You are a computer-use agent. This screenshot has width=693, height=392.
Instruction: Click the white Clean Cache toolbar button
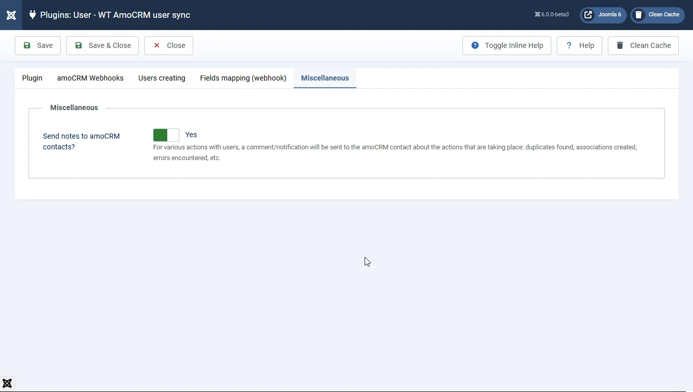[x=643, y=45]
